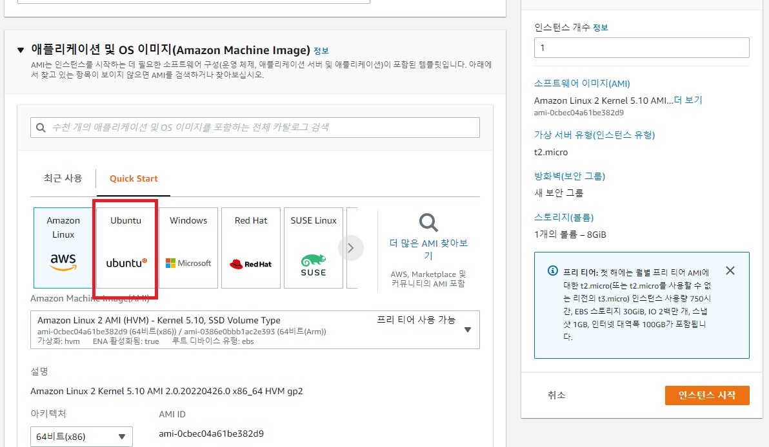Image resolution: width=769 pixels, height=447 pixels.
Task: Click the 't2.micro' instance type text
Action: pos(551,152)
